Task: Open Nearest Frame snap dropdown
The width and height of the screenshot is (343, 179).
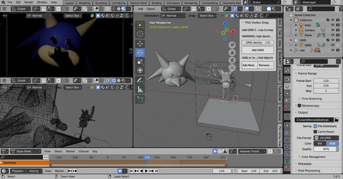Action: (252, 151)
